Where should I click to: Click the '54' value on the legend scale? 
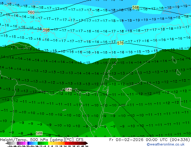click(x=87, y=146)
